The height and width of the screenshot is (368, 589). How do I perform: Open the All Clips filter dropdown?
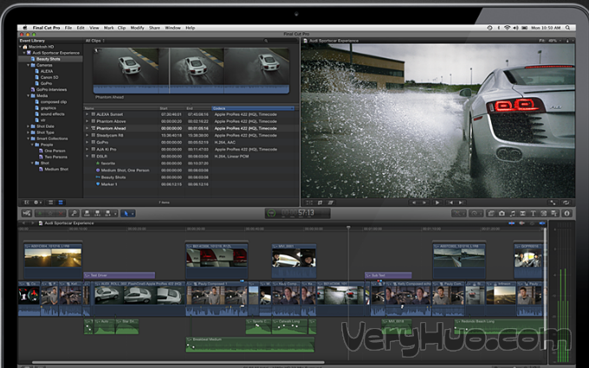click(94, 41)
